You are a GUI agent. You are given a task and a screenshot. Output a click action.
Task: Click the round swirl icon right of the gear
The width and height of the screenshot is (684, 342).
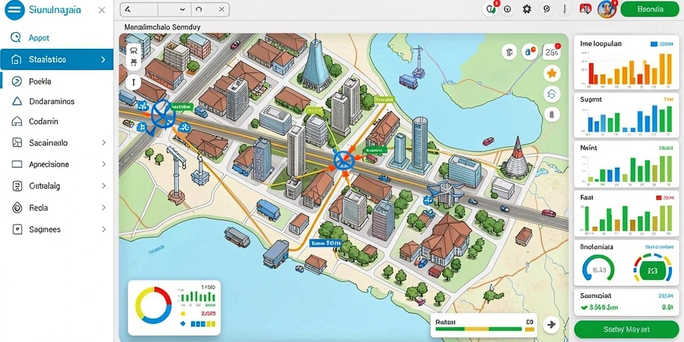pos(546,9)
